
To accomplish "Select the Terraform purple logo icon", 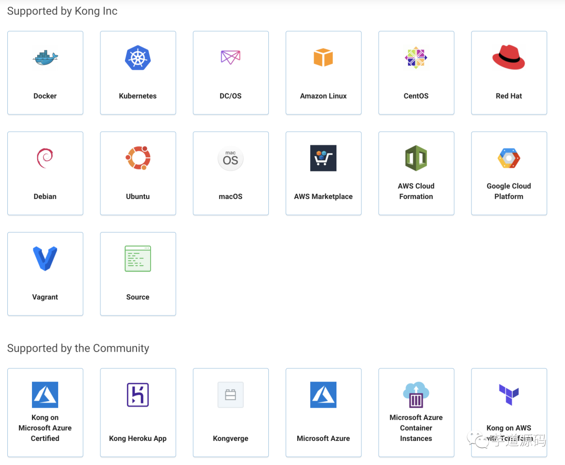I will pos(509,395).
